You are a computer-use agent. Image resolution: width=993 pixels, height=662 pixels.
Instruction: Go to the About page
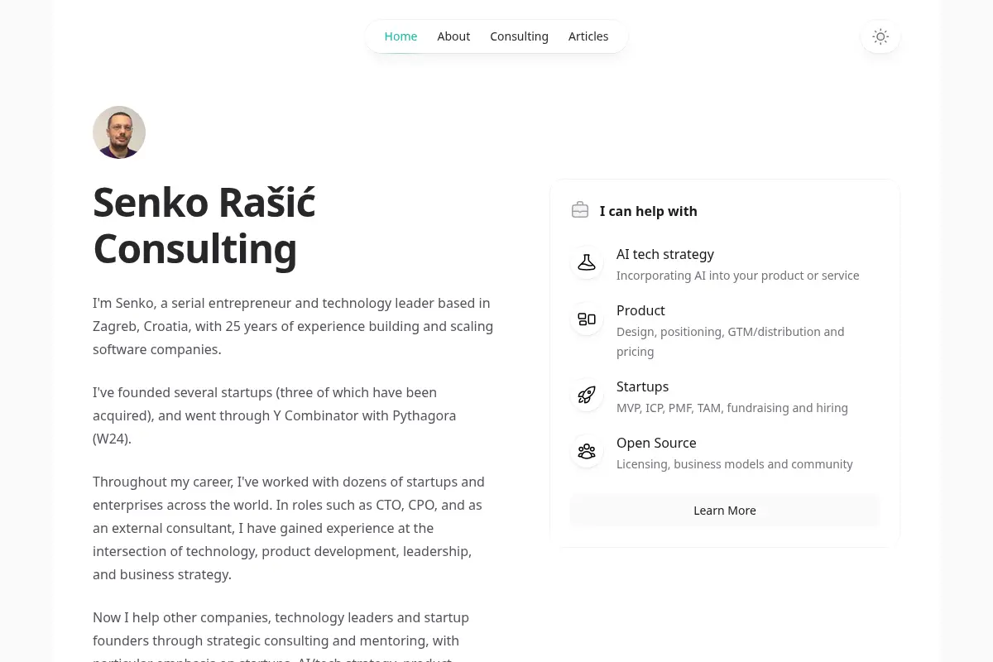tap(453, 36)
